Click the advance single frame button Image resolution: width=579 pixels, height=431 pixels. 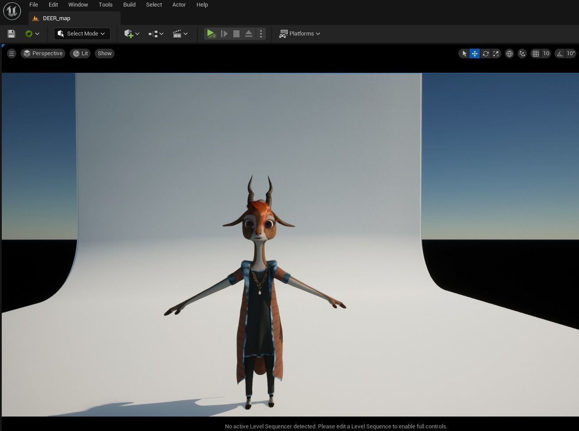click(x=224, y=34)
